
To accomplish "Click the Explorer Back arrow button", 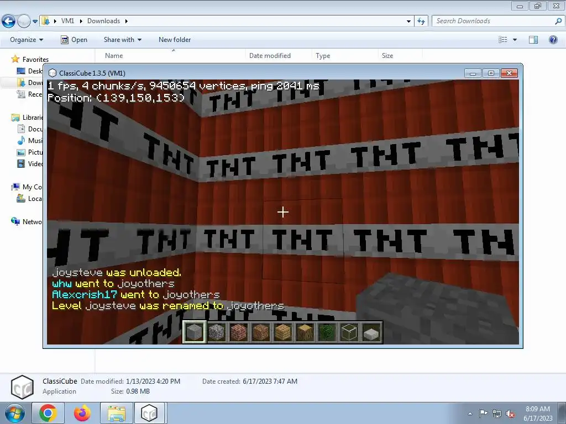I will pos(8,22).
